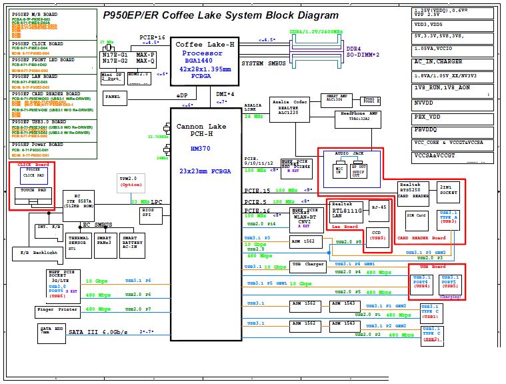The height and width of the screenshot is (384, 506).
Task: Click the 'SATA III 6.0Gb/s' label
Action: click(98, 332)
